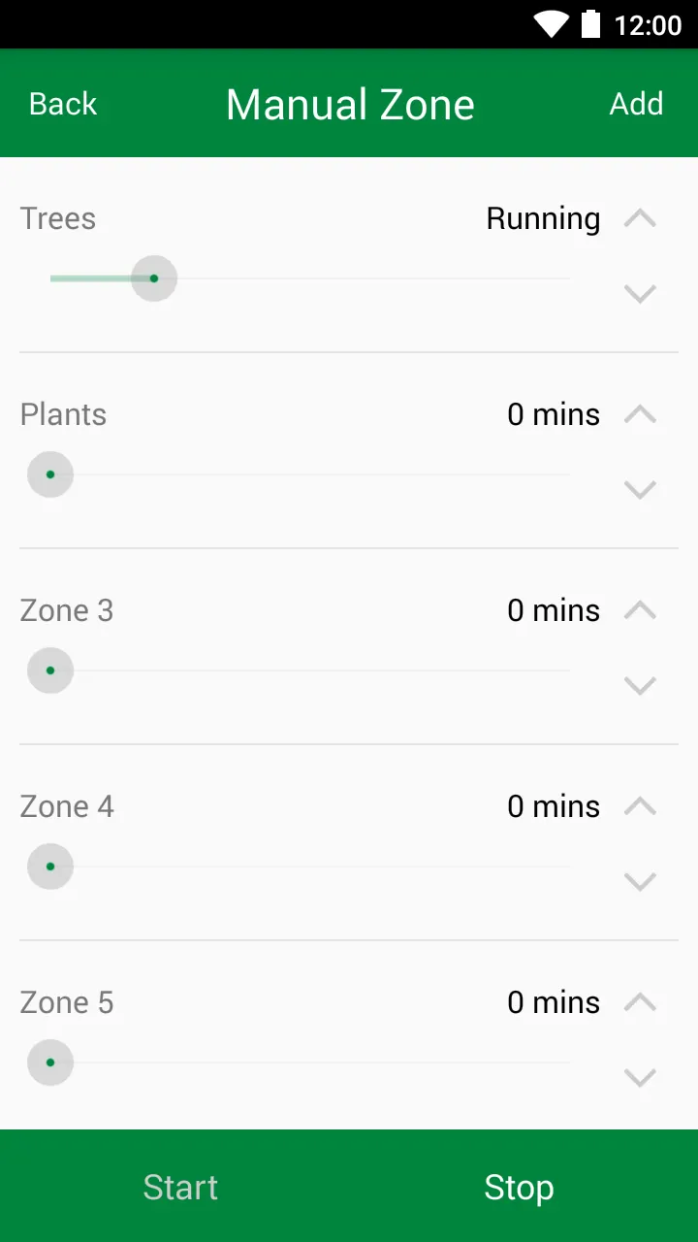Viewport: 698px width, 1242px height.
Task: Click the Plants slider handle
Action: [x=50, y=474]
